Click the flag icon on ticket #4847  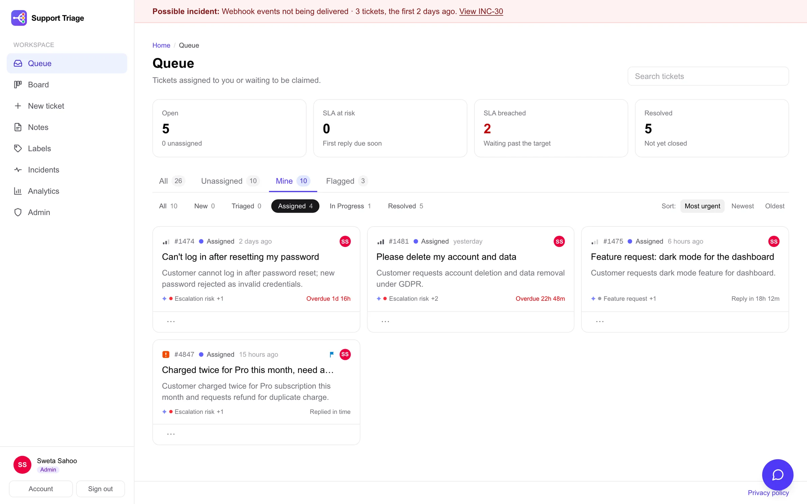(x=332, y=354)
